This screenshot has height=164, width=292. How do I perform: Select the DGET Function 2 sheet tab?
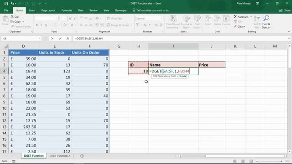tap(60, 156)
